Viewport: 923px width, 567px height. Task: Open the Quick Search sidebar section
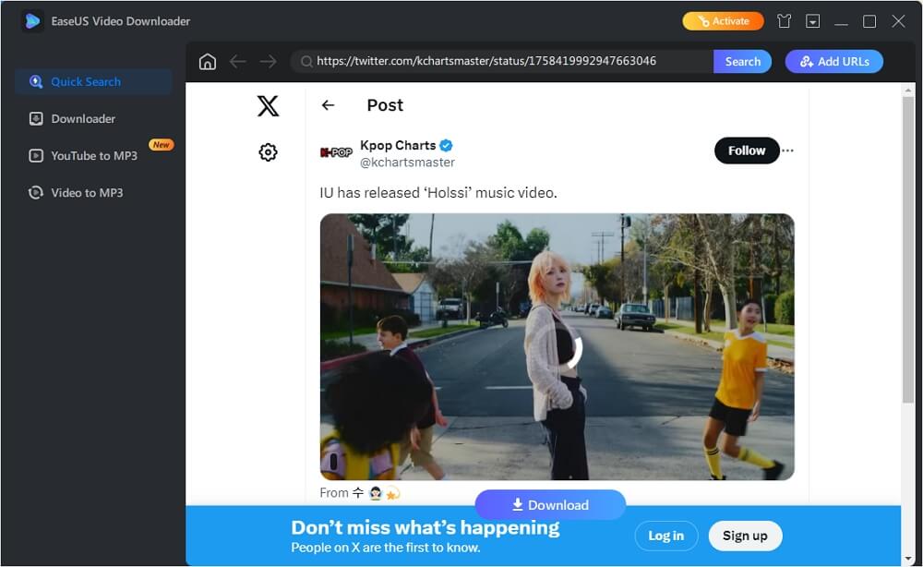tap(93, 82)
